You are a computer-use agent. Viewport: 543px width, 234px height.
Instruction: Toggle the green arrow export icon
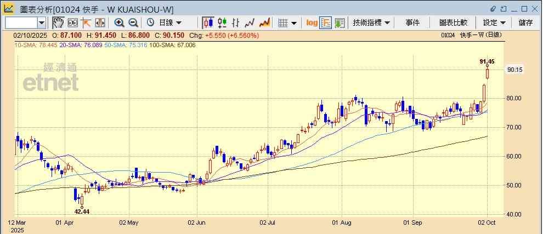coord(340,22)
